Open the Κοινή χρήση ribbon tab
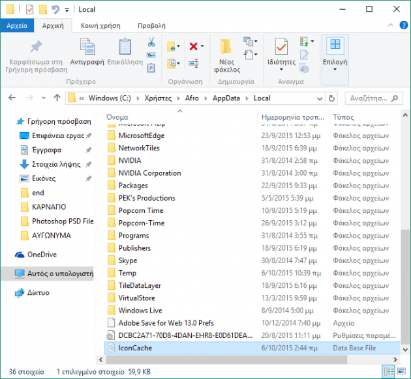411x379 pixels. coord(100,25)
